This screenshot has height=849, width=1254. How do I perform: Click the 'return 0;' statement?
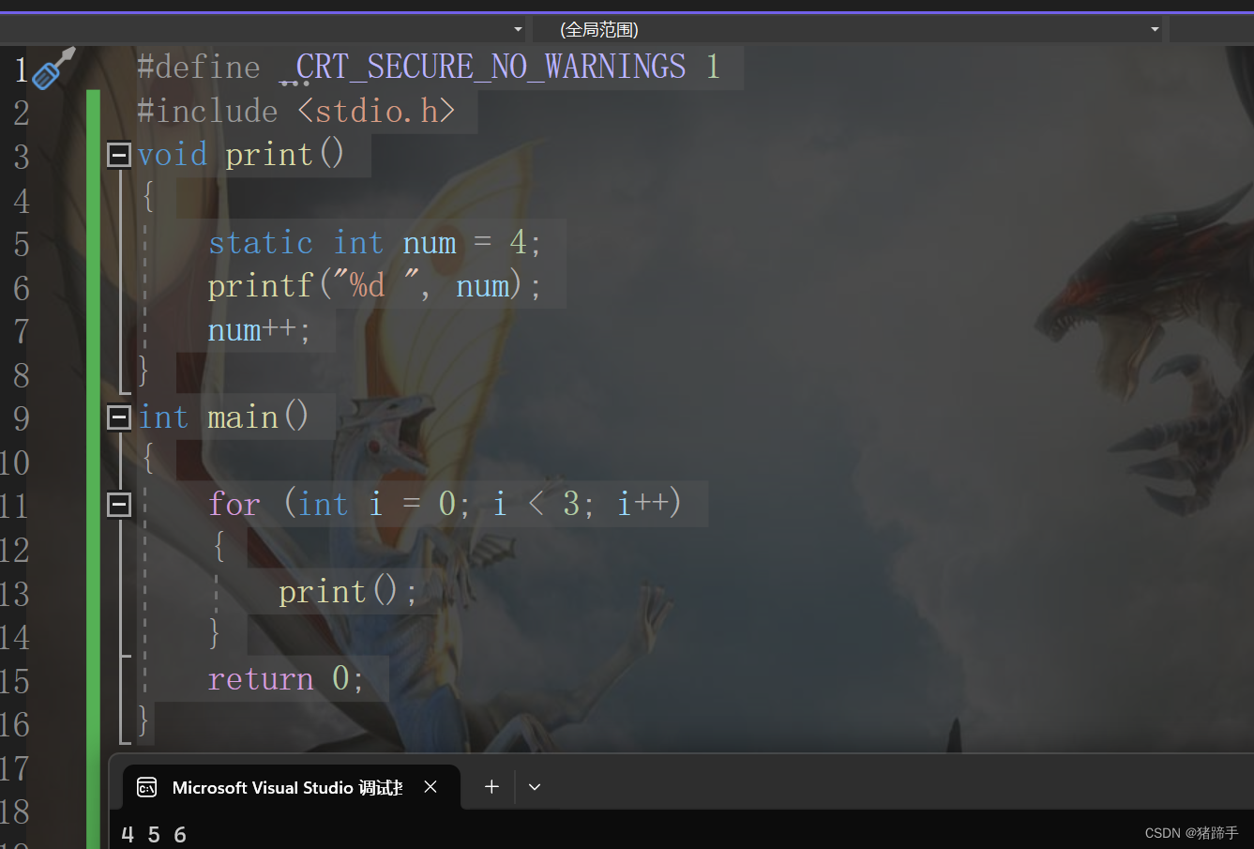285,679
